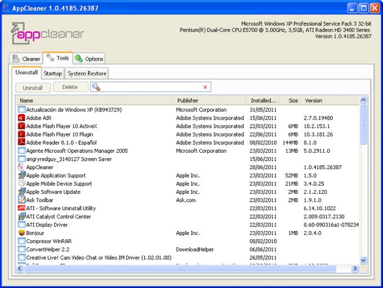Click the AppCleaner logo

[47, 33]
